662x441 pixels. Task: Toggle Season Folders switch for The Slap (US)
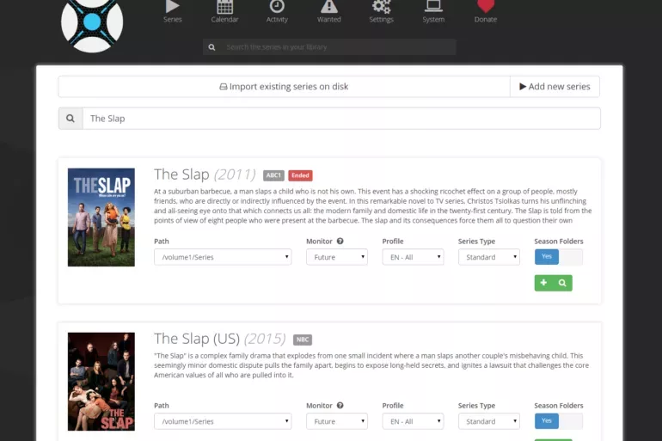point(559,421)
